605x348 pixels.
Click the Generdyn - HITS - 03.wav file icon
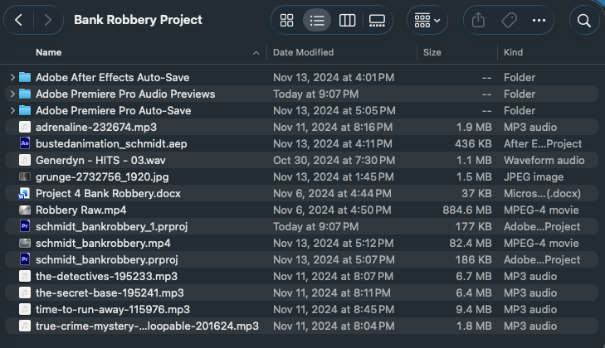[x=25, y=160]
